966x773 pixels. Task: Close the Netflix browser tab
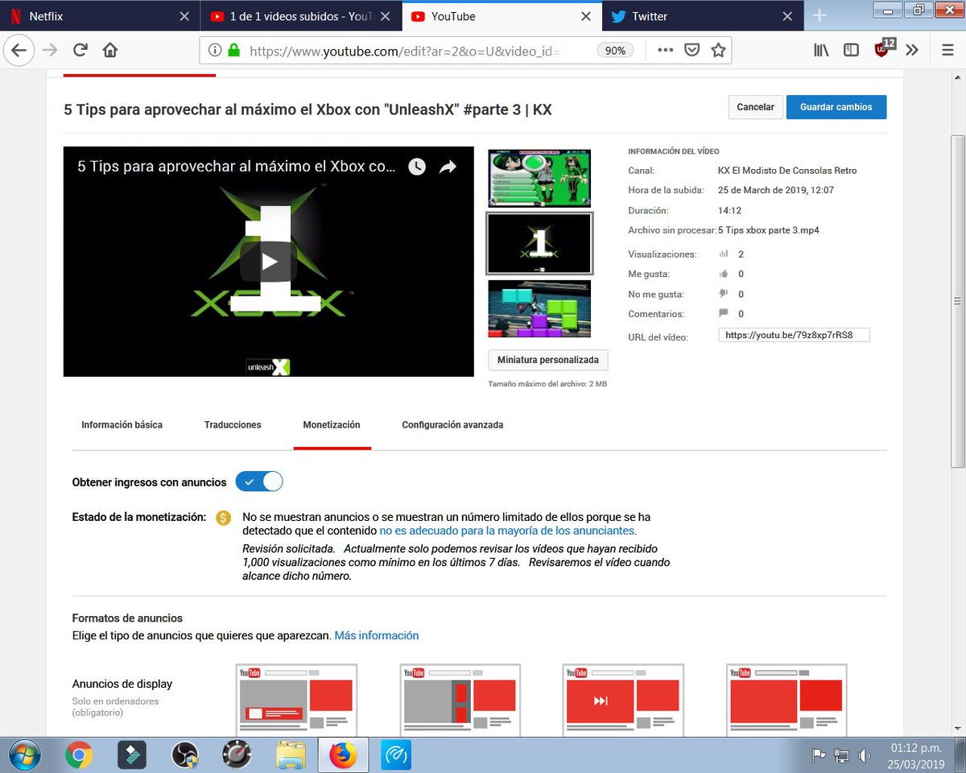184,16
